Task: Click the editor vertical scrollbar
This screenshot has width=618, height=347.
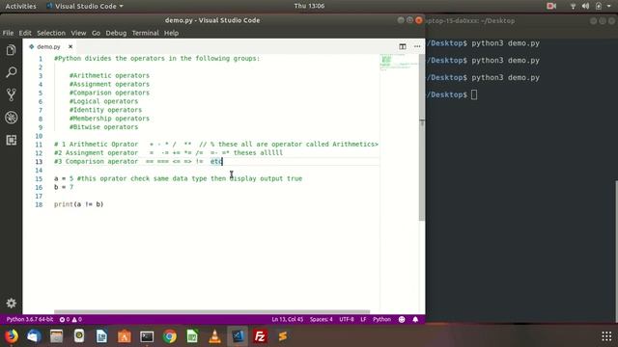Action: coord(422,138)
